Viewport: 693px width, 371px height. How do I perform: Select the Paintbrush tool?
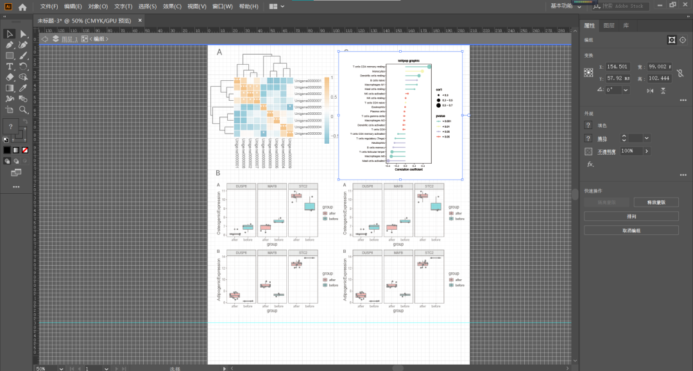point(23,56)
